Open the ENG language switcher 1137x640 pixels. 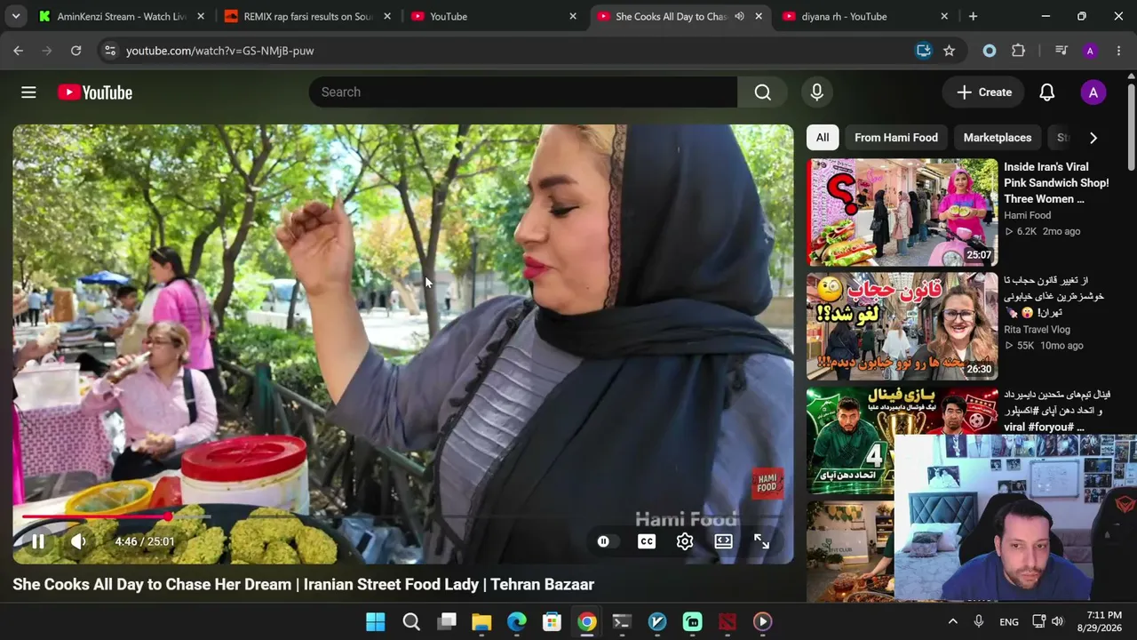1009,621
